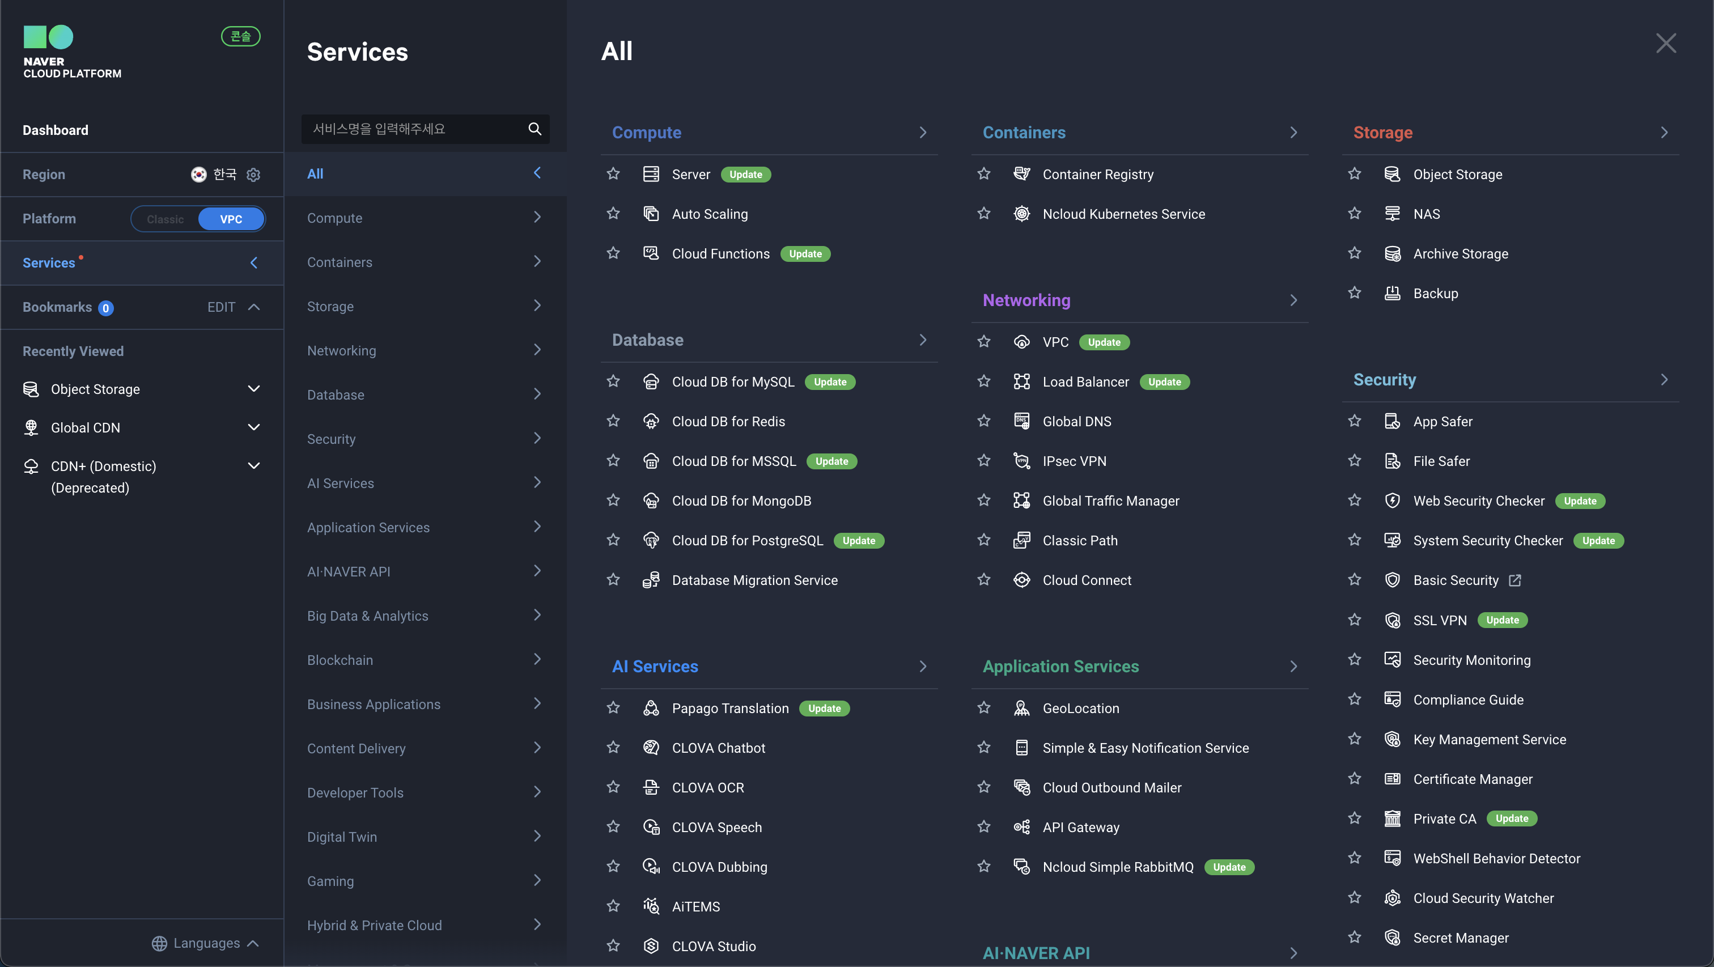
Task: Open region settings gear icon
Action: [253, 175]
